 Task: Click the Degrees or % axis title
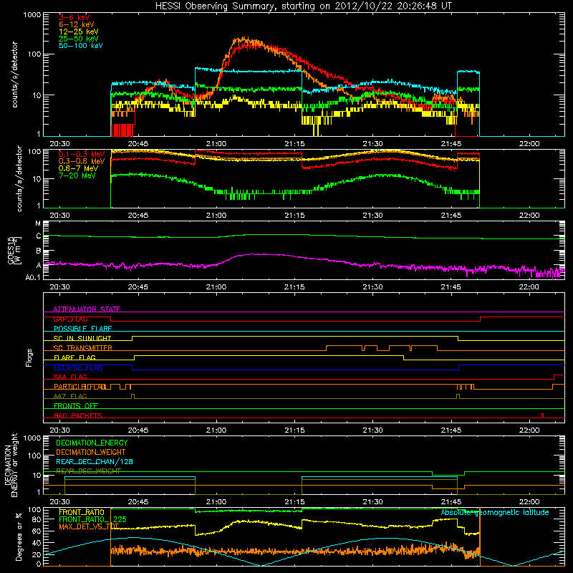[19, 536]
